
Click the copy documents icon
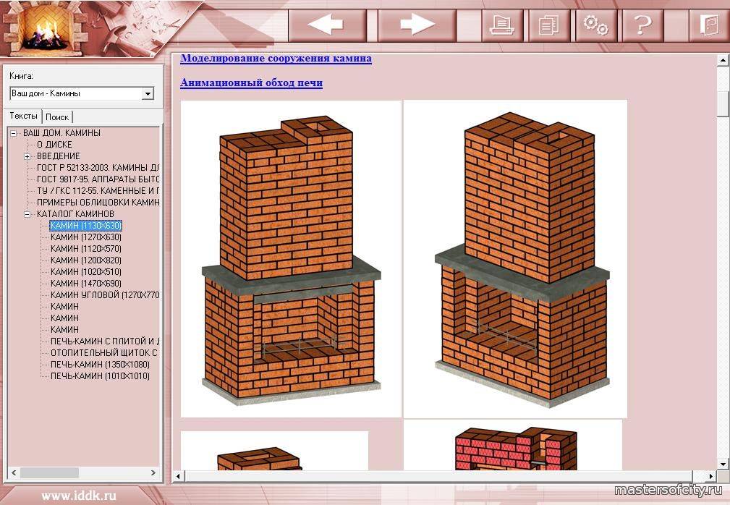549,25
